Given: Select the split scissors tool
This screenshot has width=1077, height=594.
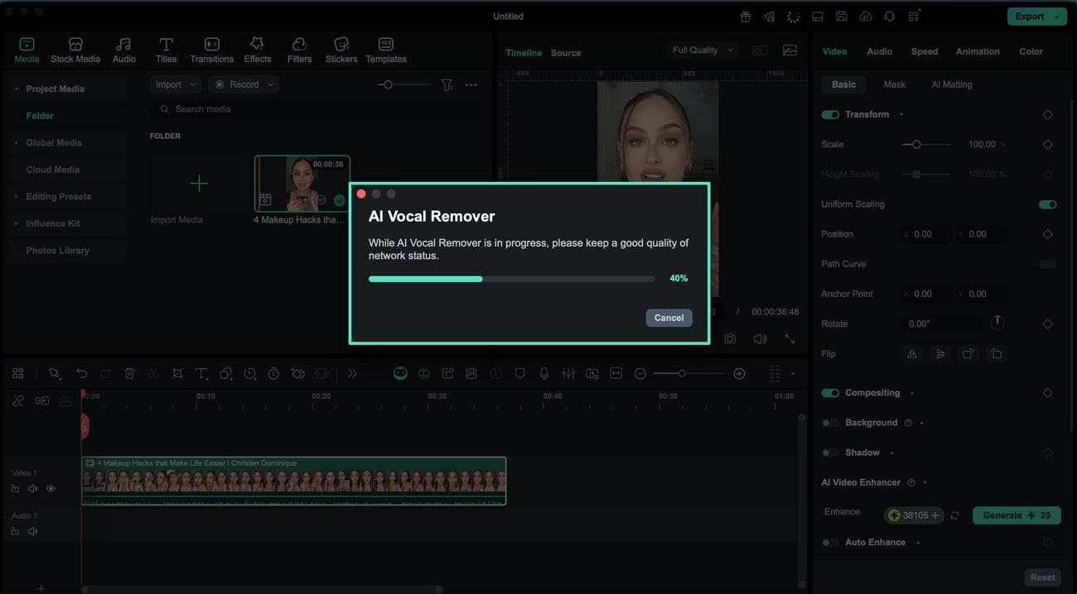Looking at the screenshot, I should [153, 374].
